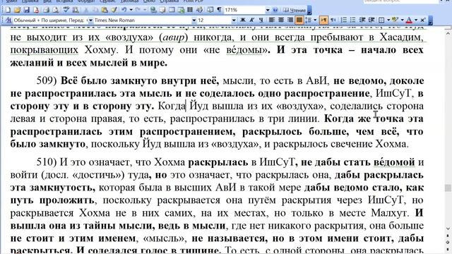Toggle display of paragraph marks ¶
The image size is (452, 254).
pyautogui.click(x=220, y=10)
